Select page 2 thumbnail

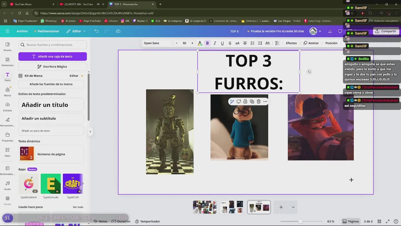[232, 207]
